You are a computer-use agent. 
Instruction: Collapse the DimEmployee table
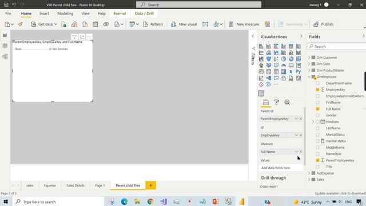309,77
